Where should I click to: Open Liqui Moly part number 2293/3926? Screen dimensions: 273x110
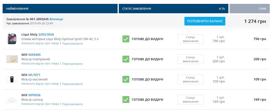pyautogui.click(x=46, y=34)
